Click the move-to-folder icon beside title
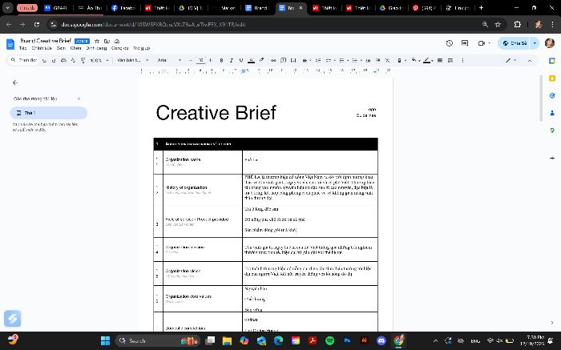 coord(107,41)
